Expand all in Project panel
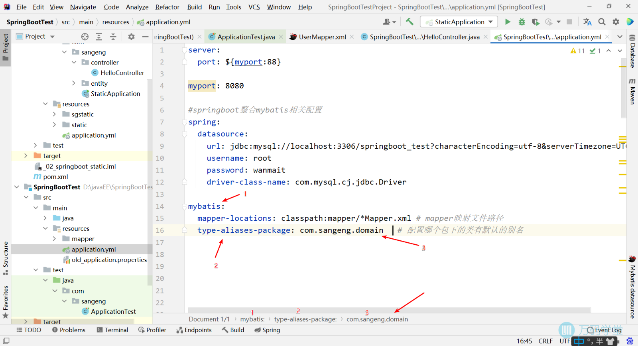 click(x=99, y=37)
